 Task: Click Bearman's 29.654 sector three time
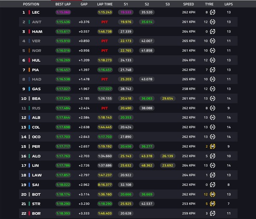point(168,98)
